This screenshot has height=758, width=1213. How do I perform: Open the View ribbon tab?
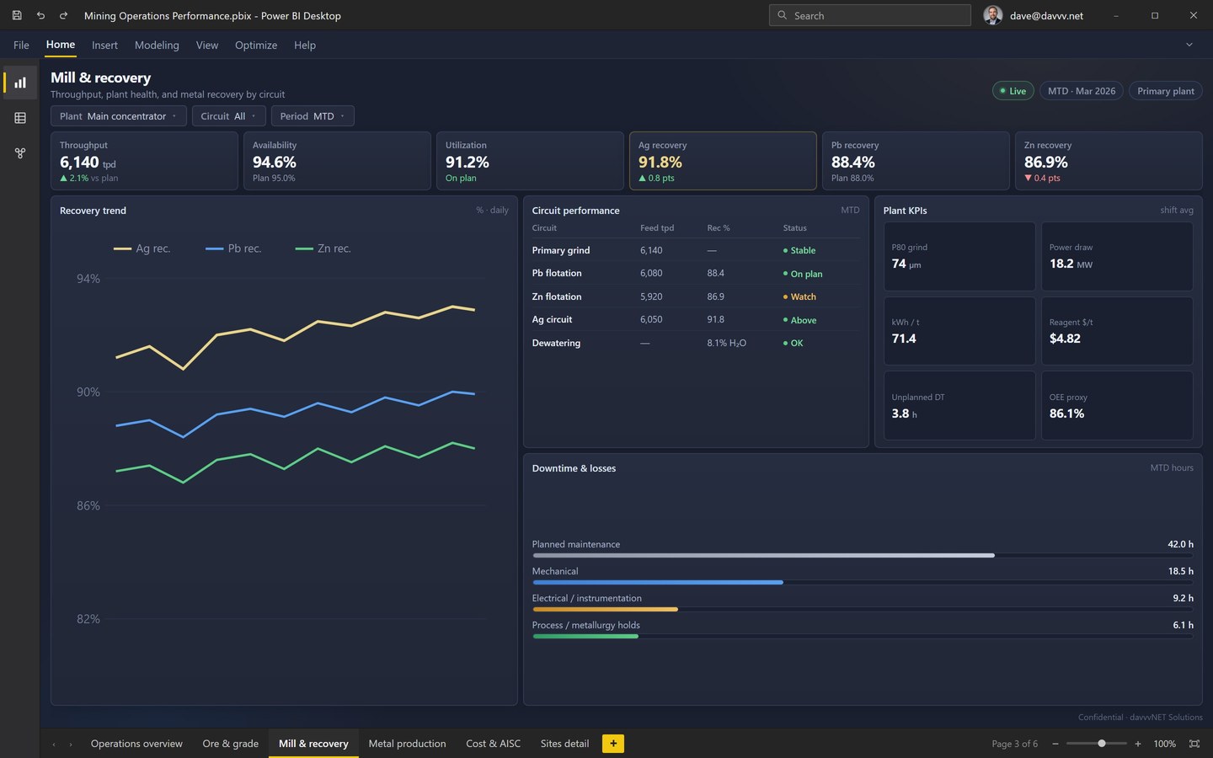(x=207, y=45)
